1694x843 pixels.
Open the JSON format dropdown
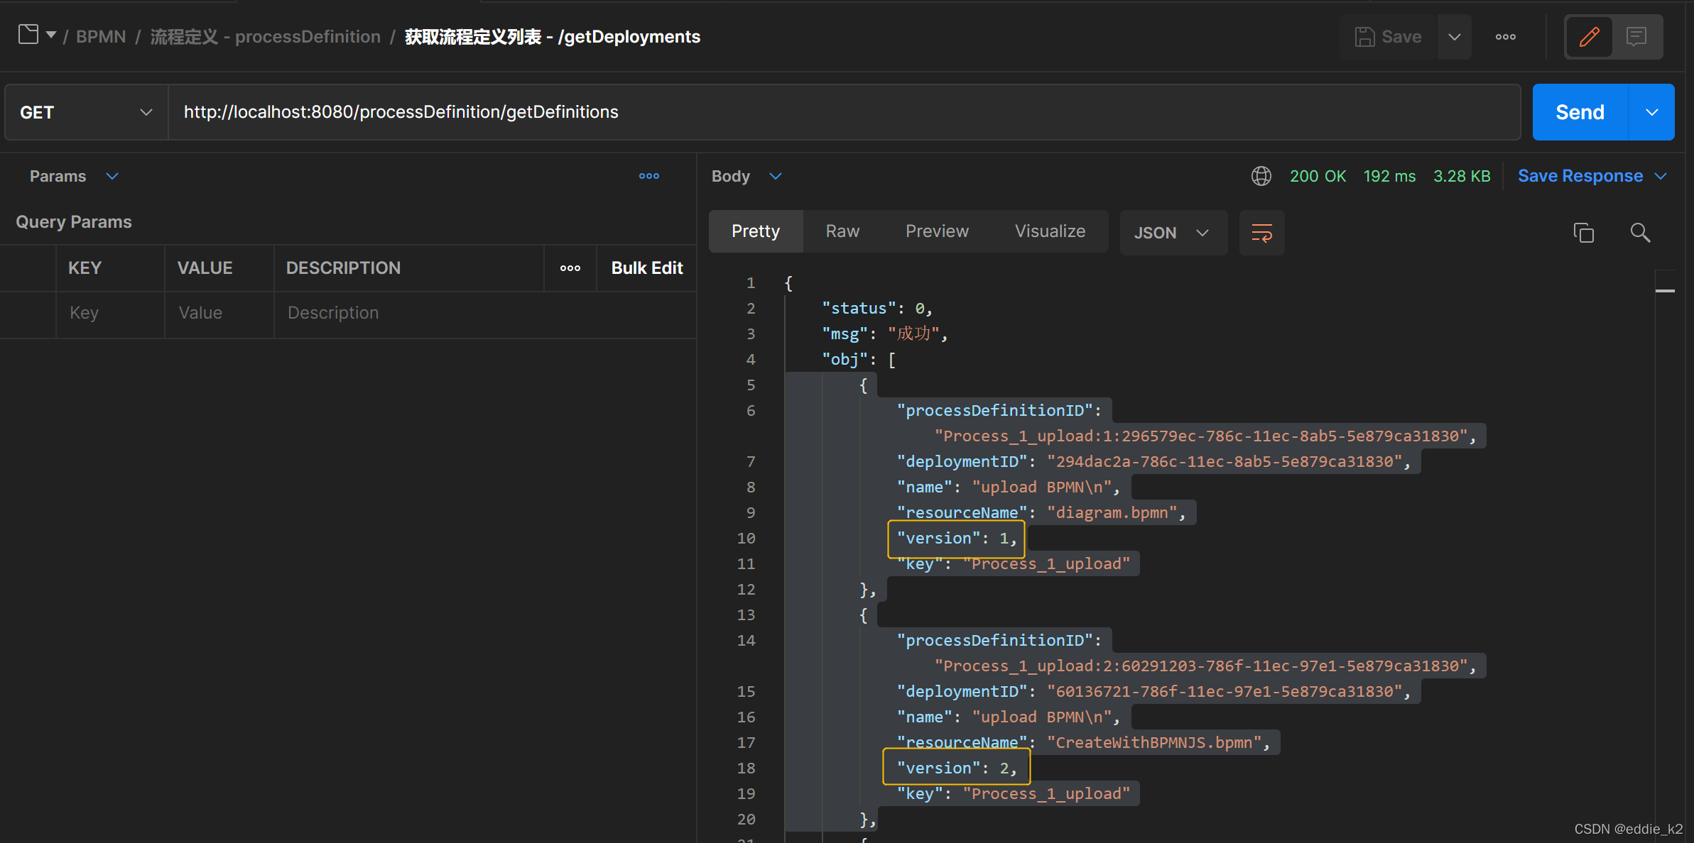coord(1173,233)
